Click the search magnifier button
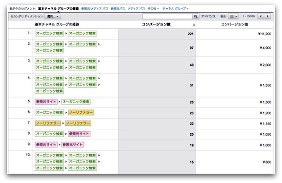This screenshot has width=282, height=183. [x=196, y=17]
